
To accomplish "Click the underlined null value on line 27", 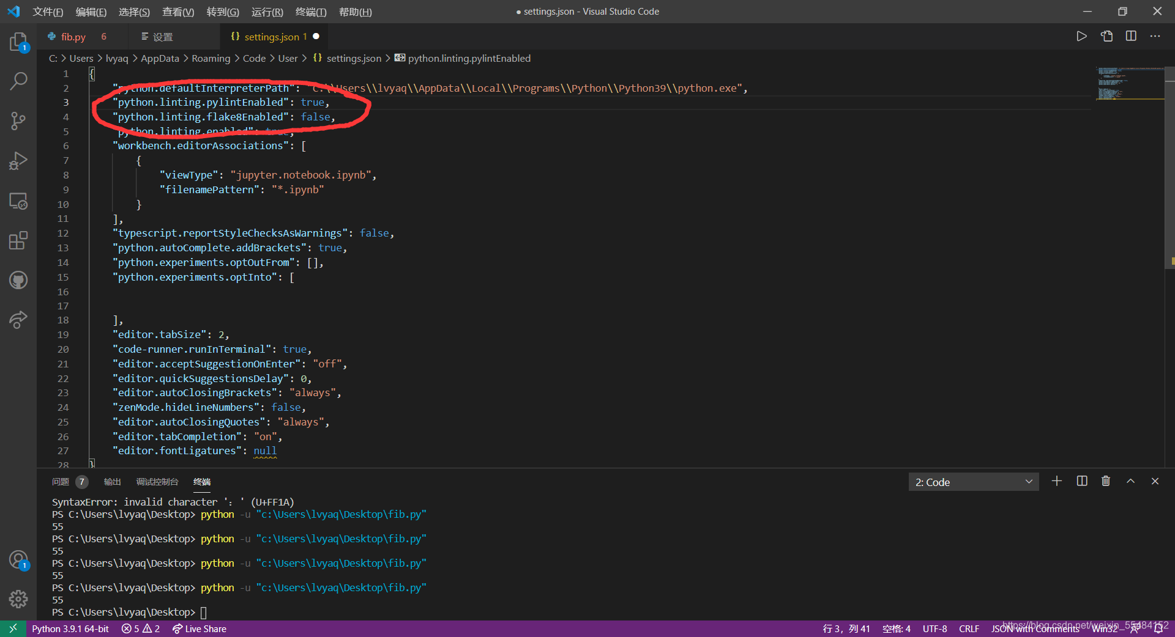I will (x=265, y=451).
